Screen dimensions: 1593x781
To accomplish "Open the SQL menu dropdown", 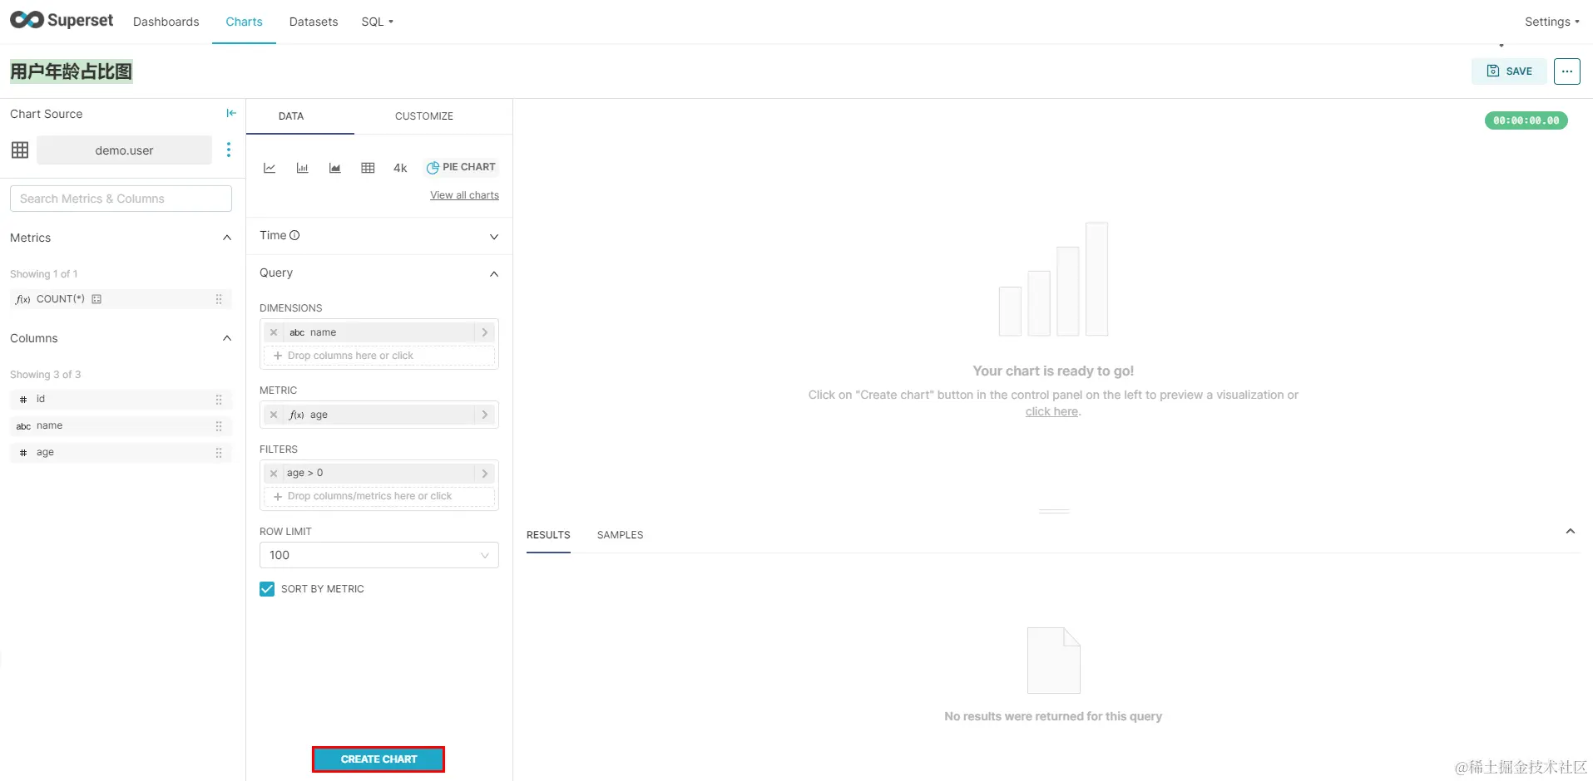I will (x=378, y=22).
